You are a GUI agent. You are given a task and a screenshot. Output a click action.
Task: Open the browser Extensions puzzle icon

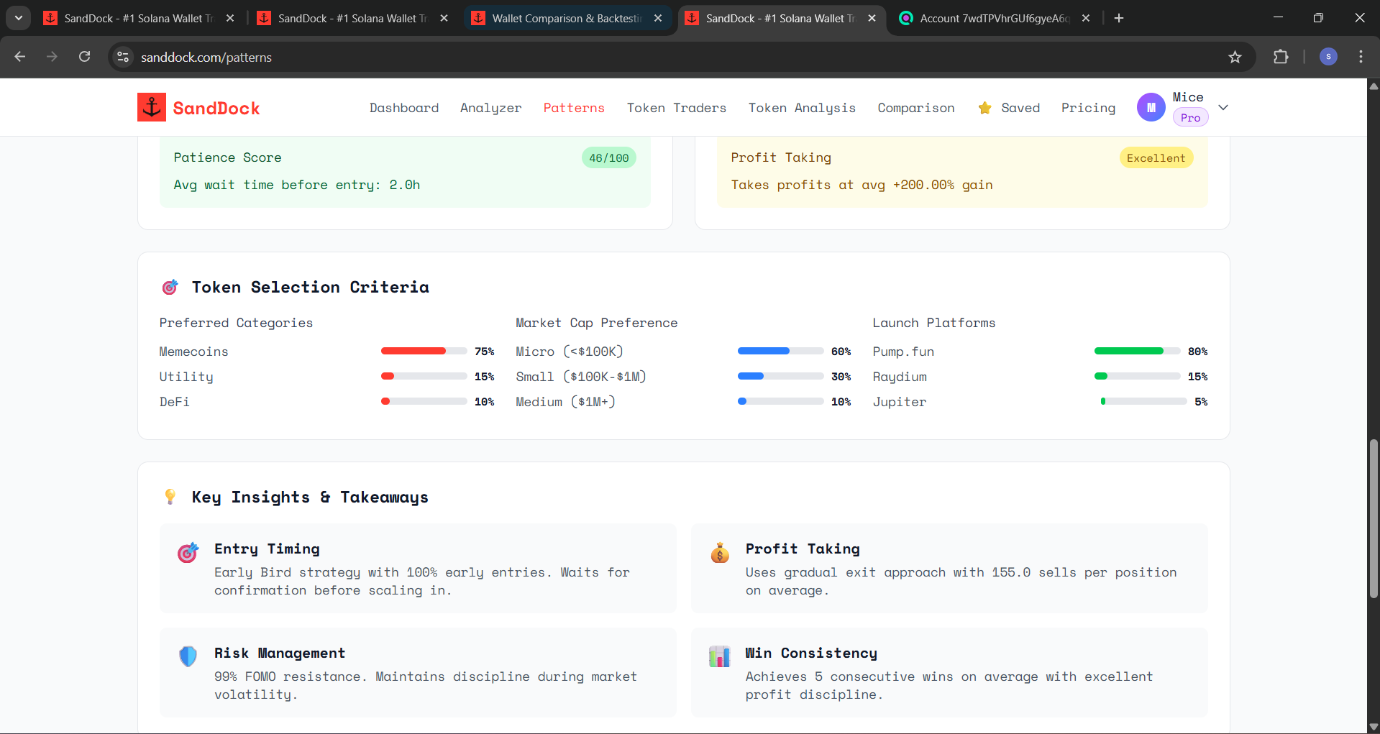click(x=1281, y=57)
